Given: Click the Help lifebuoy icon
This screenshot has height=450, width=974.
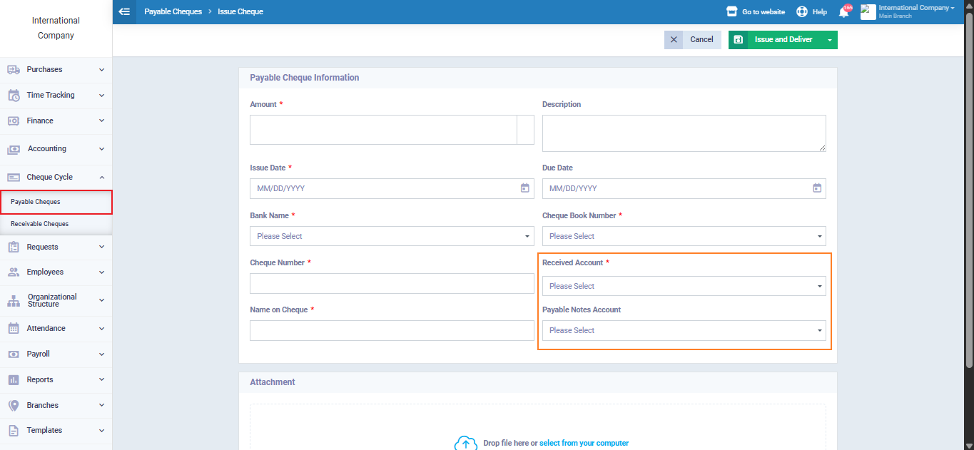Looking at the screenshot, I should point(802,12).
